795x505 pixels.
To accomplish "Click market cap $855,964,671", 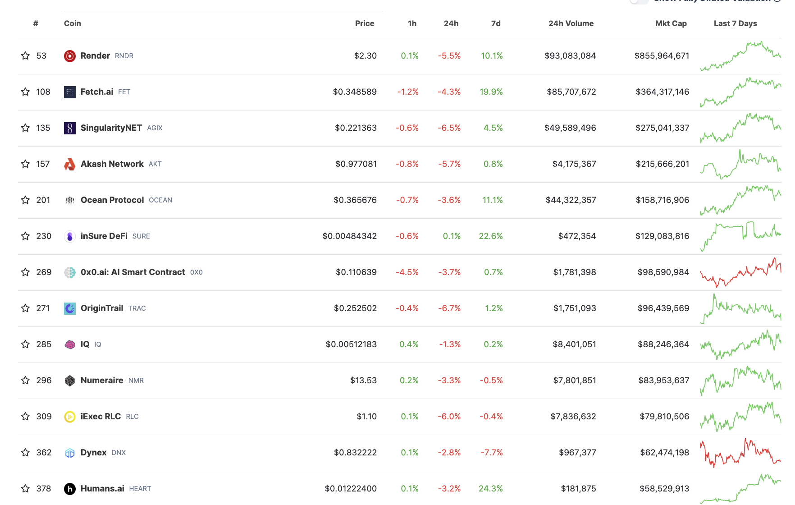I will click(x=662, y=55).
